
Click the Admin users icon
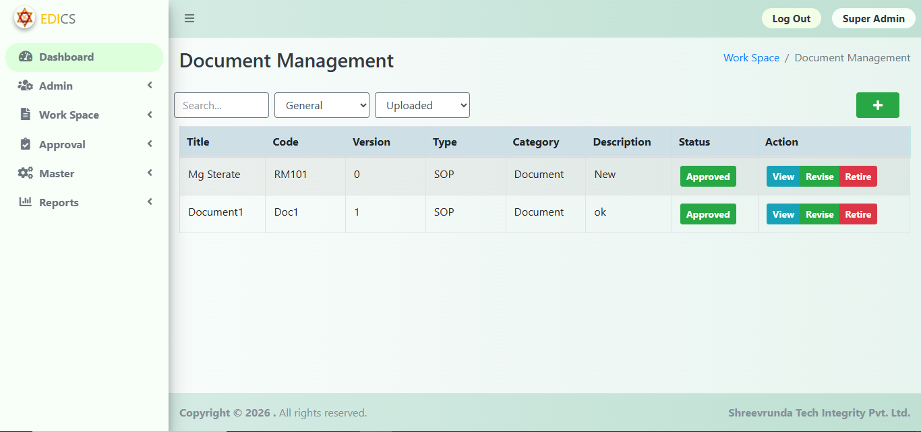[26, 86]
